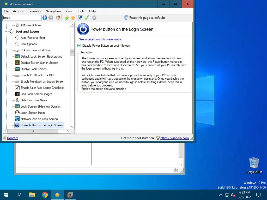Open See in detail how this tweak works link

(x=100, y=39)
